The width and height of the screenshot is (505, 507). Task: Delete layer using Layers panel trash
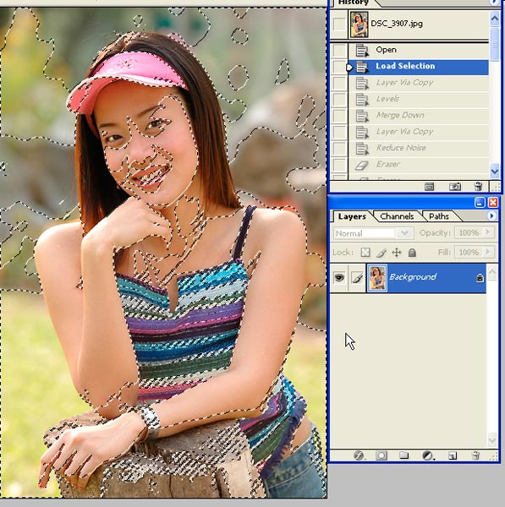tap(475, 455)
